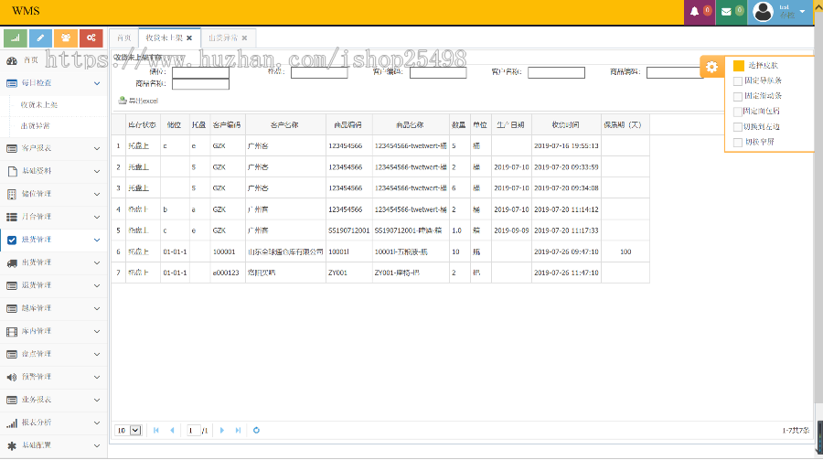Check the 切换窄屏 option
The image size is (823, 460).
pos(738,142)
